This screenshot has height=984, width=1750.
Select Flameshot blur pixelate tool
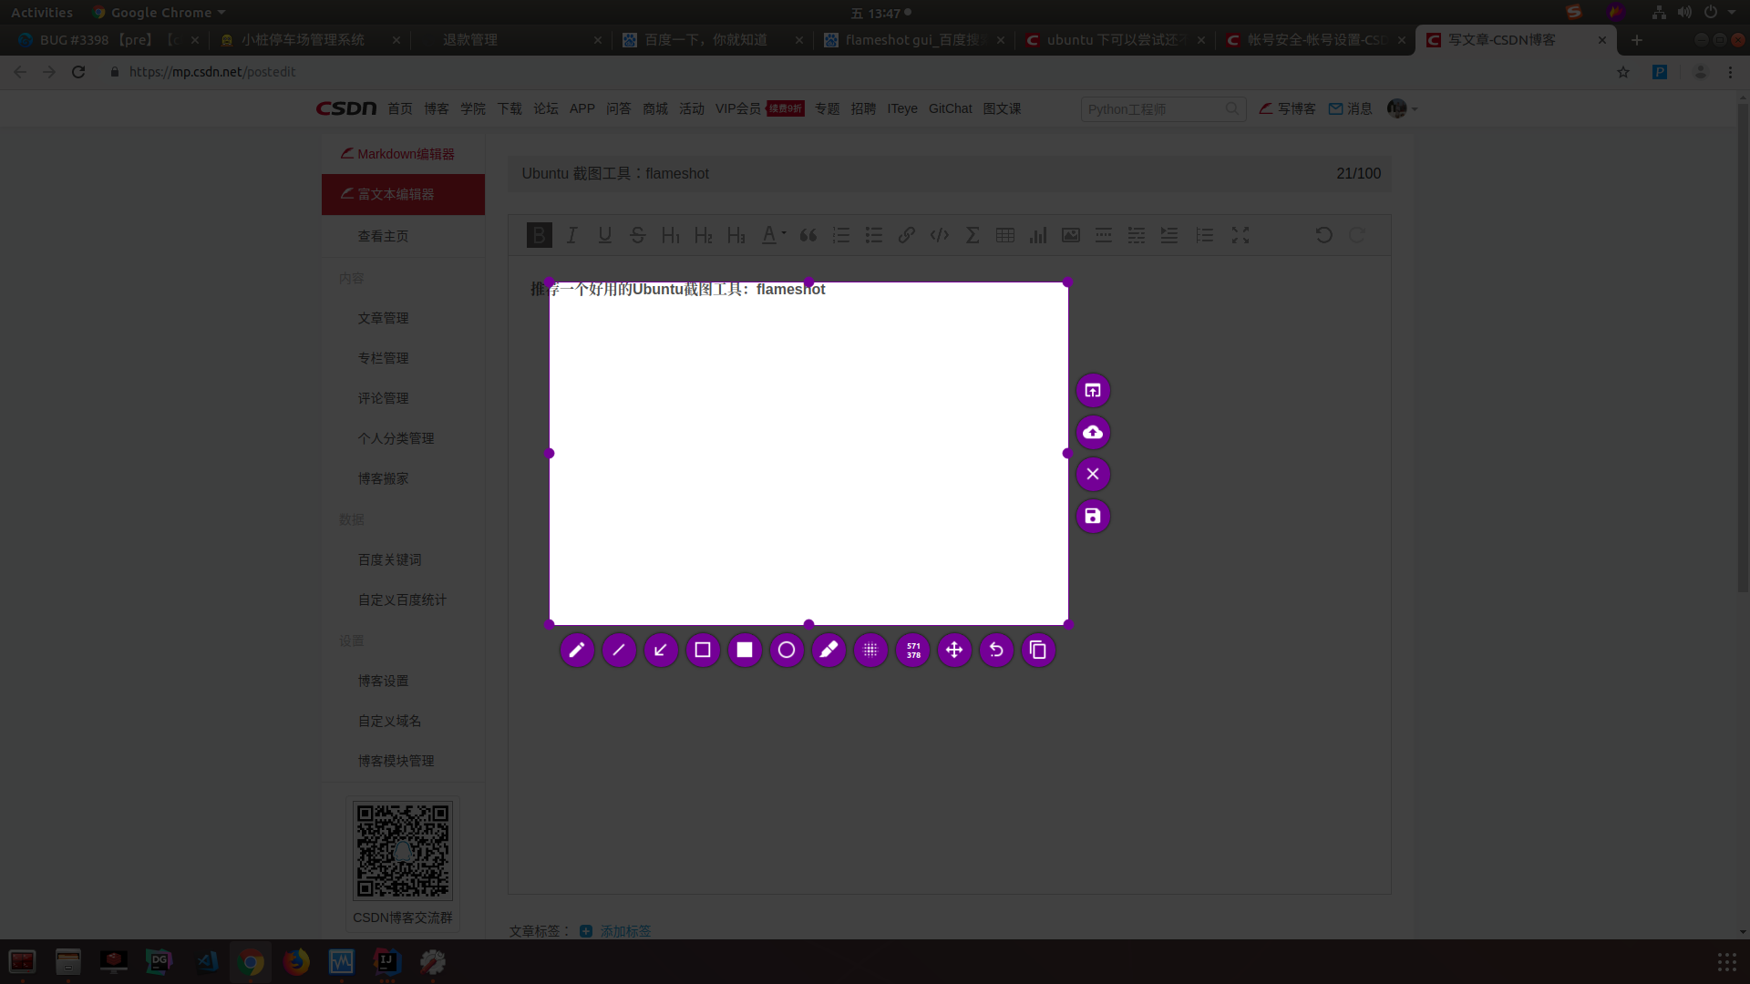pos(870,650)
